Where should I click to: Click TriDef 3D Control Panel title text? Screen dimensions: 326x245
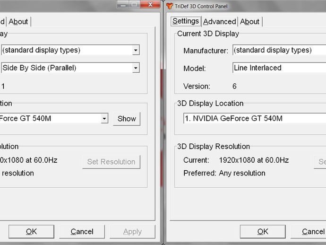pos(201,6)
